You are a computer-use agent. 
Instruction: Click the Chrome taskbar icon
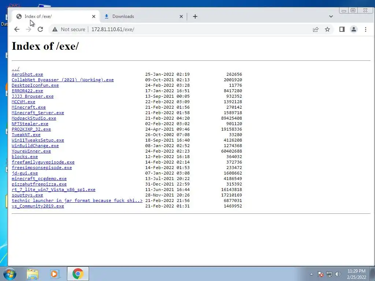click(x=78, y=274)
